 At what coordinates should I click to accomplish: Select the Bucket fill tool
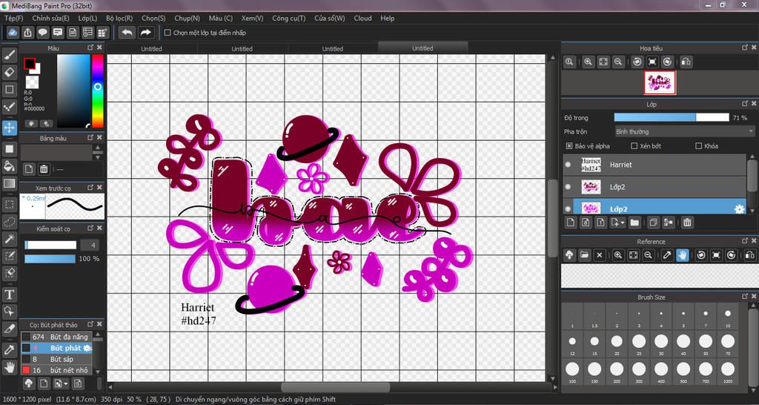click(9, 166)
